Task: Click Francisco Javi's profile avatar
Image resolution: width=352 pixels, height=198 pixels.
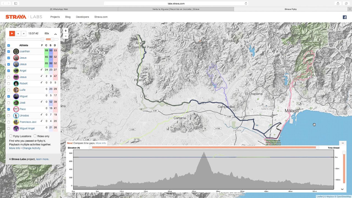Action: (16, 122)
